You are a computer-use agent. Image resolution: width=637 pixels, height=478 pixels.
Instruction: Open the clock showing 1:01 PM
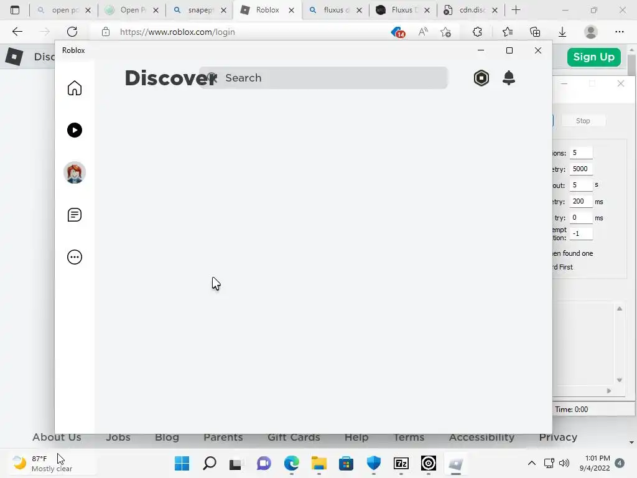[595, 463]
